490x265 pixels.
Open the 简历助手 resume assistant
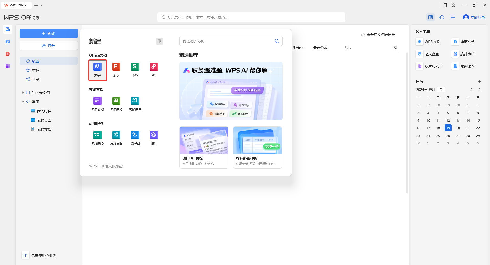[464, 42]
